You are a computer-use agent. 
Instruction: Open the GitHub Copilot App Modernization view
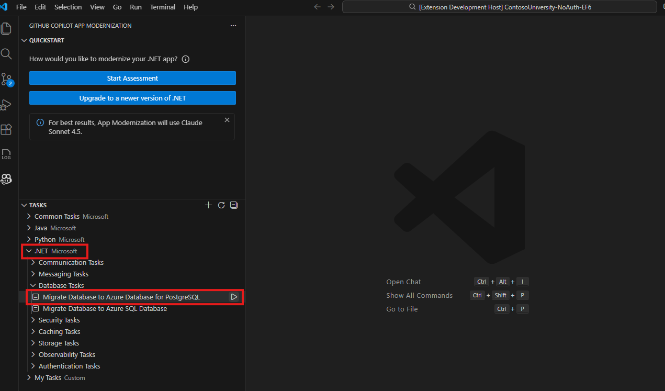pyautogui.click(x=6, y=180)
